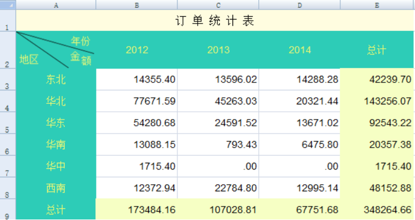The width and height of the screenshot is (415, 220).
Task: Click cell with value 54280.68
Action: (136, 123)
